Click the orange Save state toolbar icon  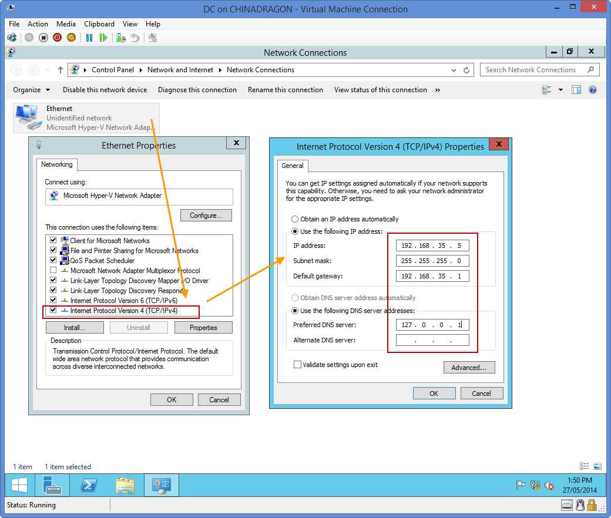71,38
